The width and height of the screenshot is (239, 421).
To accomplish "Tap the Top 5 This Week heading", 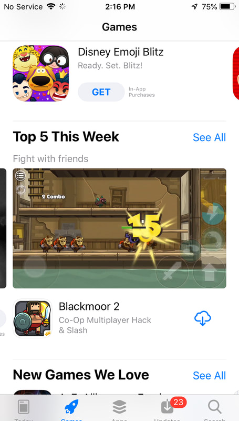I will 66,137.
